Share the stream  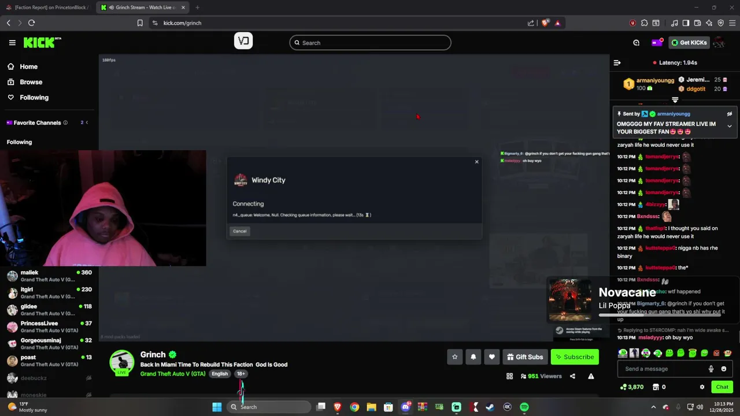pyautogui.click(x=572, y=376)
